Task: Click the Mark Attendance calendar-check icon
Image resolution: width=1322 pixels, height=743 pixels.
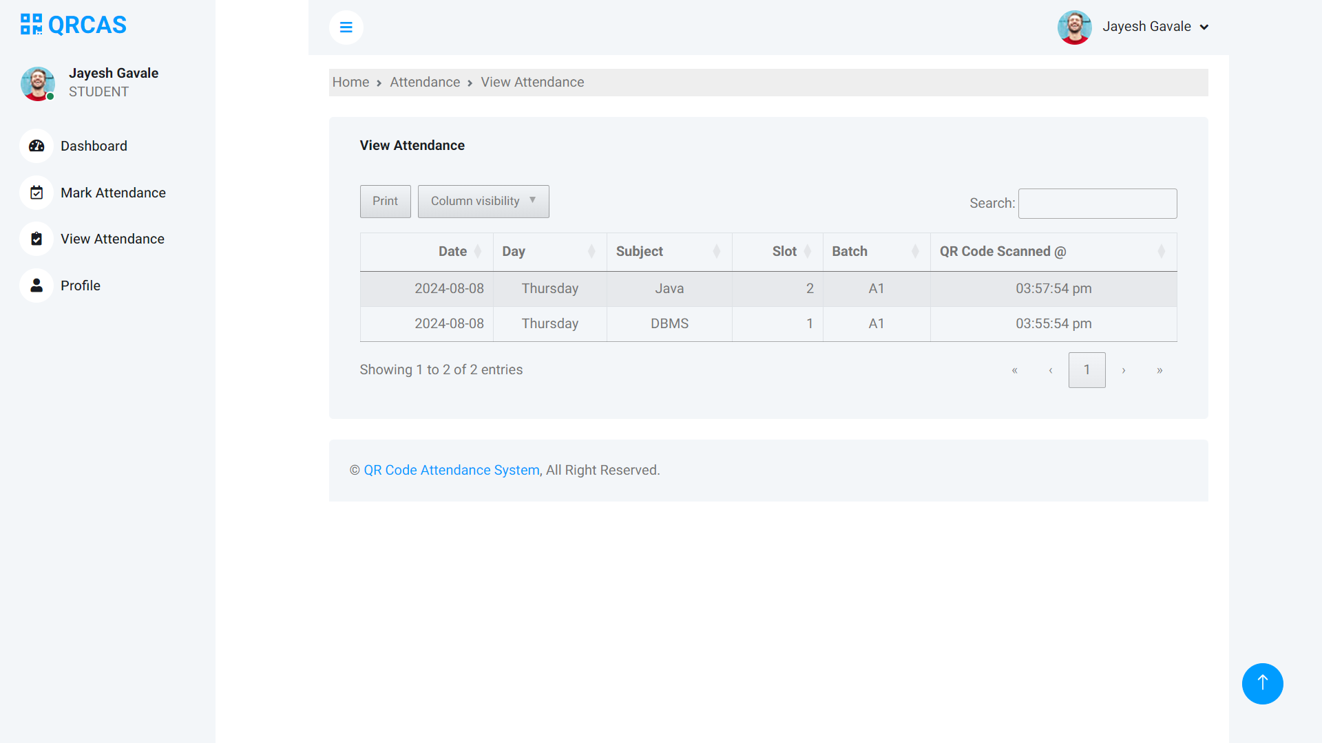Action: pyautogui.click(x=36, y=193)
